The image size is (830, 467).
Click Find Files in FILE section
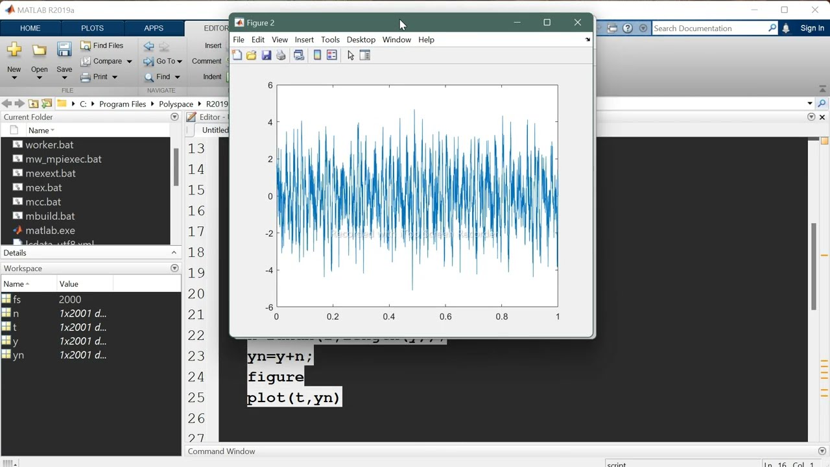pyautogui.click(x=102, y=45)
